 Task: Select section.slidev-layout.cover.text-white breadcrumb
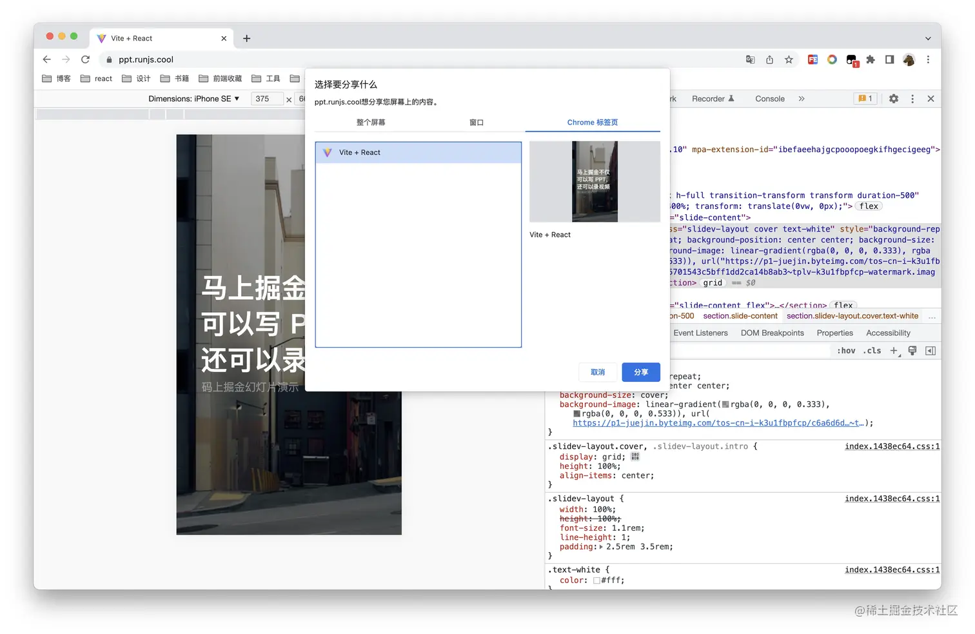click(x=852, y=316)
